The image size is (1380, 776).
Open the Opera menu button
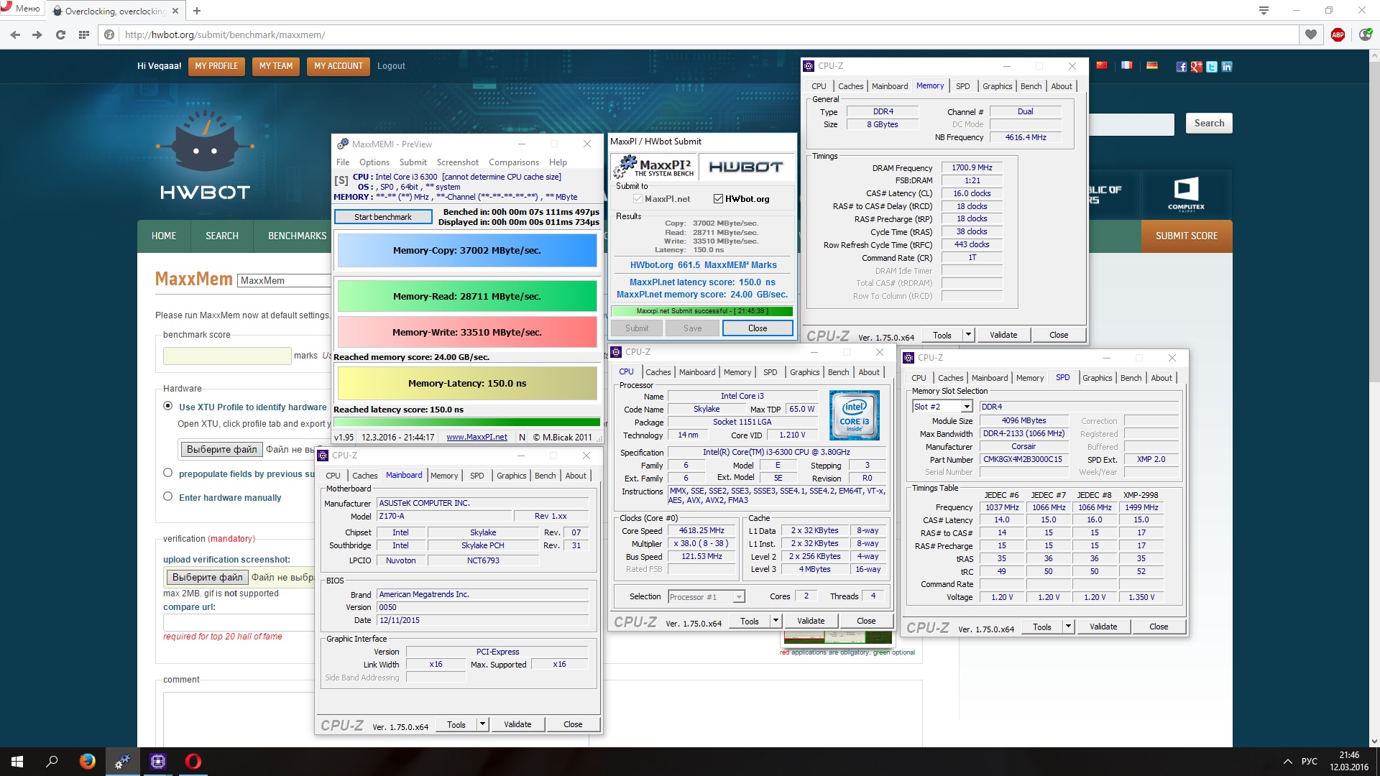coord(22,9)
